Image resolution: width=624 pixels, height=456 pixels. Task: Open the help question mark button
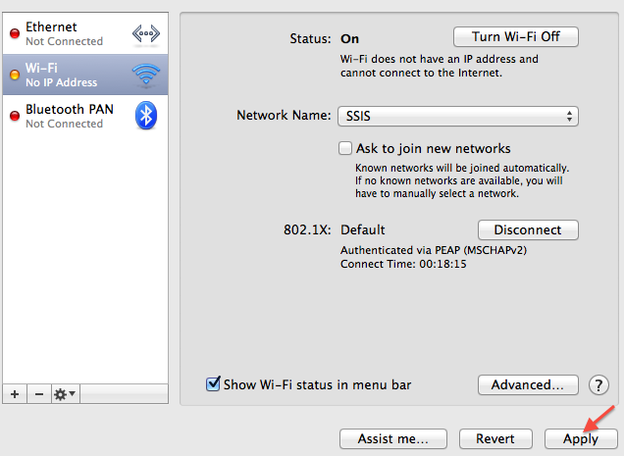pos(598,384)
